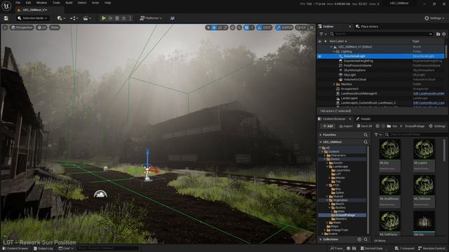Toggle visibility eye of DirectionalLight row
The width and height of the screenshot is (449, 252).
(x=320, y=56)
